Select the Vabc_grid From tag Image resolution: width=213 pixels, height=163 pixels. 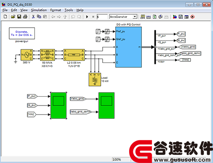tap(78, 99)
